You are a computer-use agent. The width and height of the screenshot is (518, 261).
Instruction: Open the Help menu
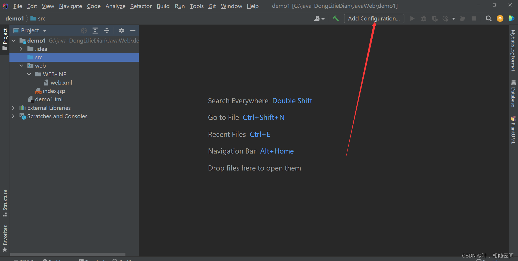(x=253, y=6)
